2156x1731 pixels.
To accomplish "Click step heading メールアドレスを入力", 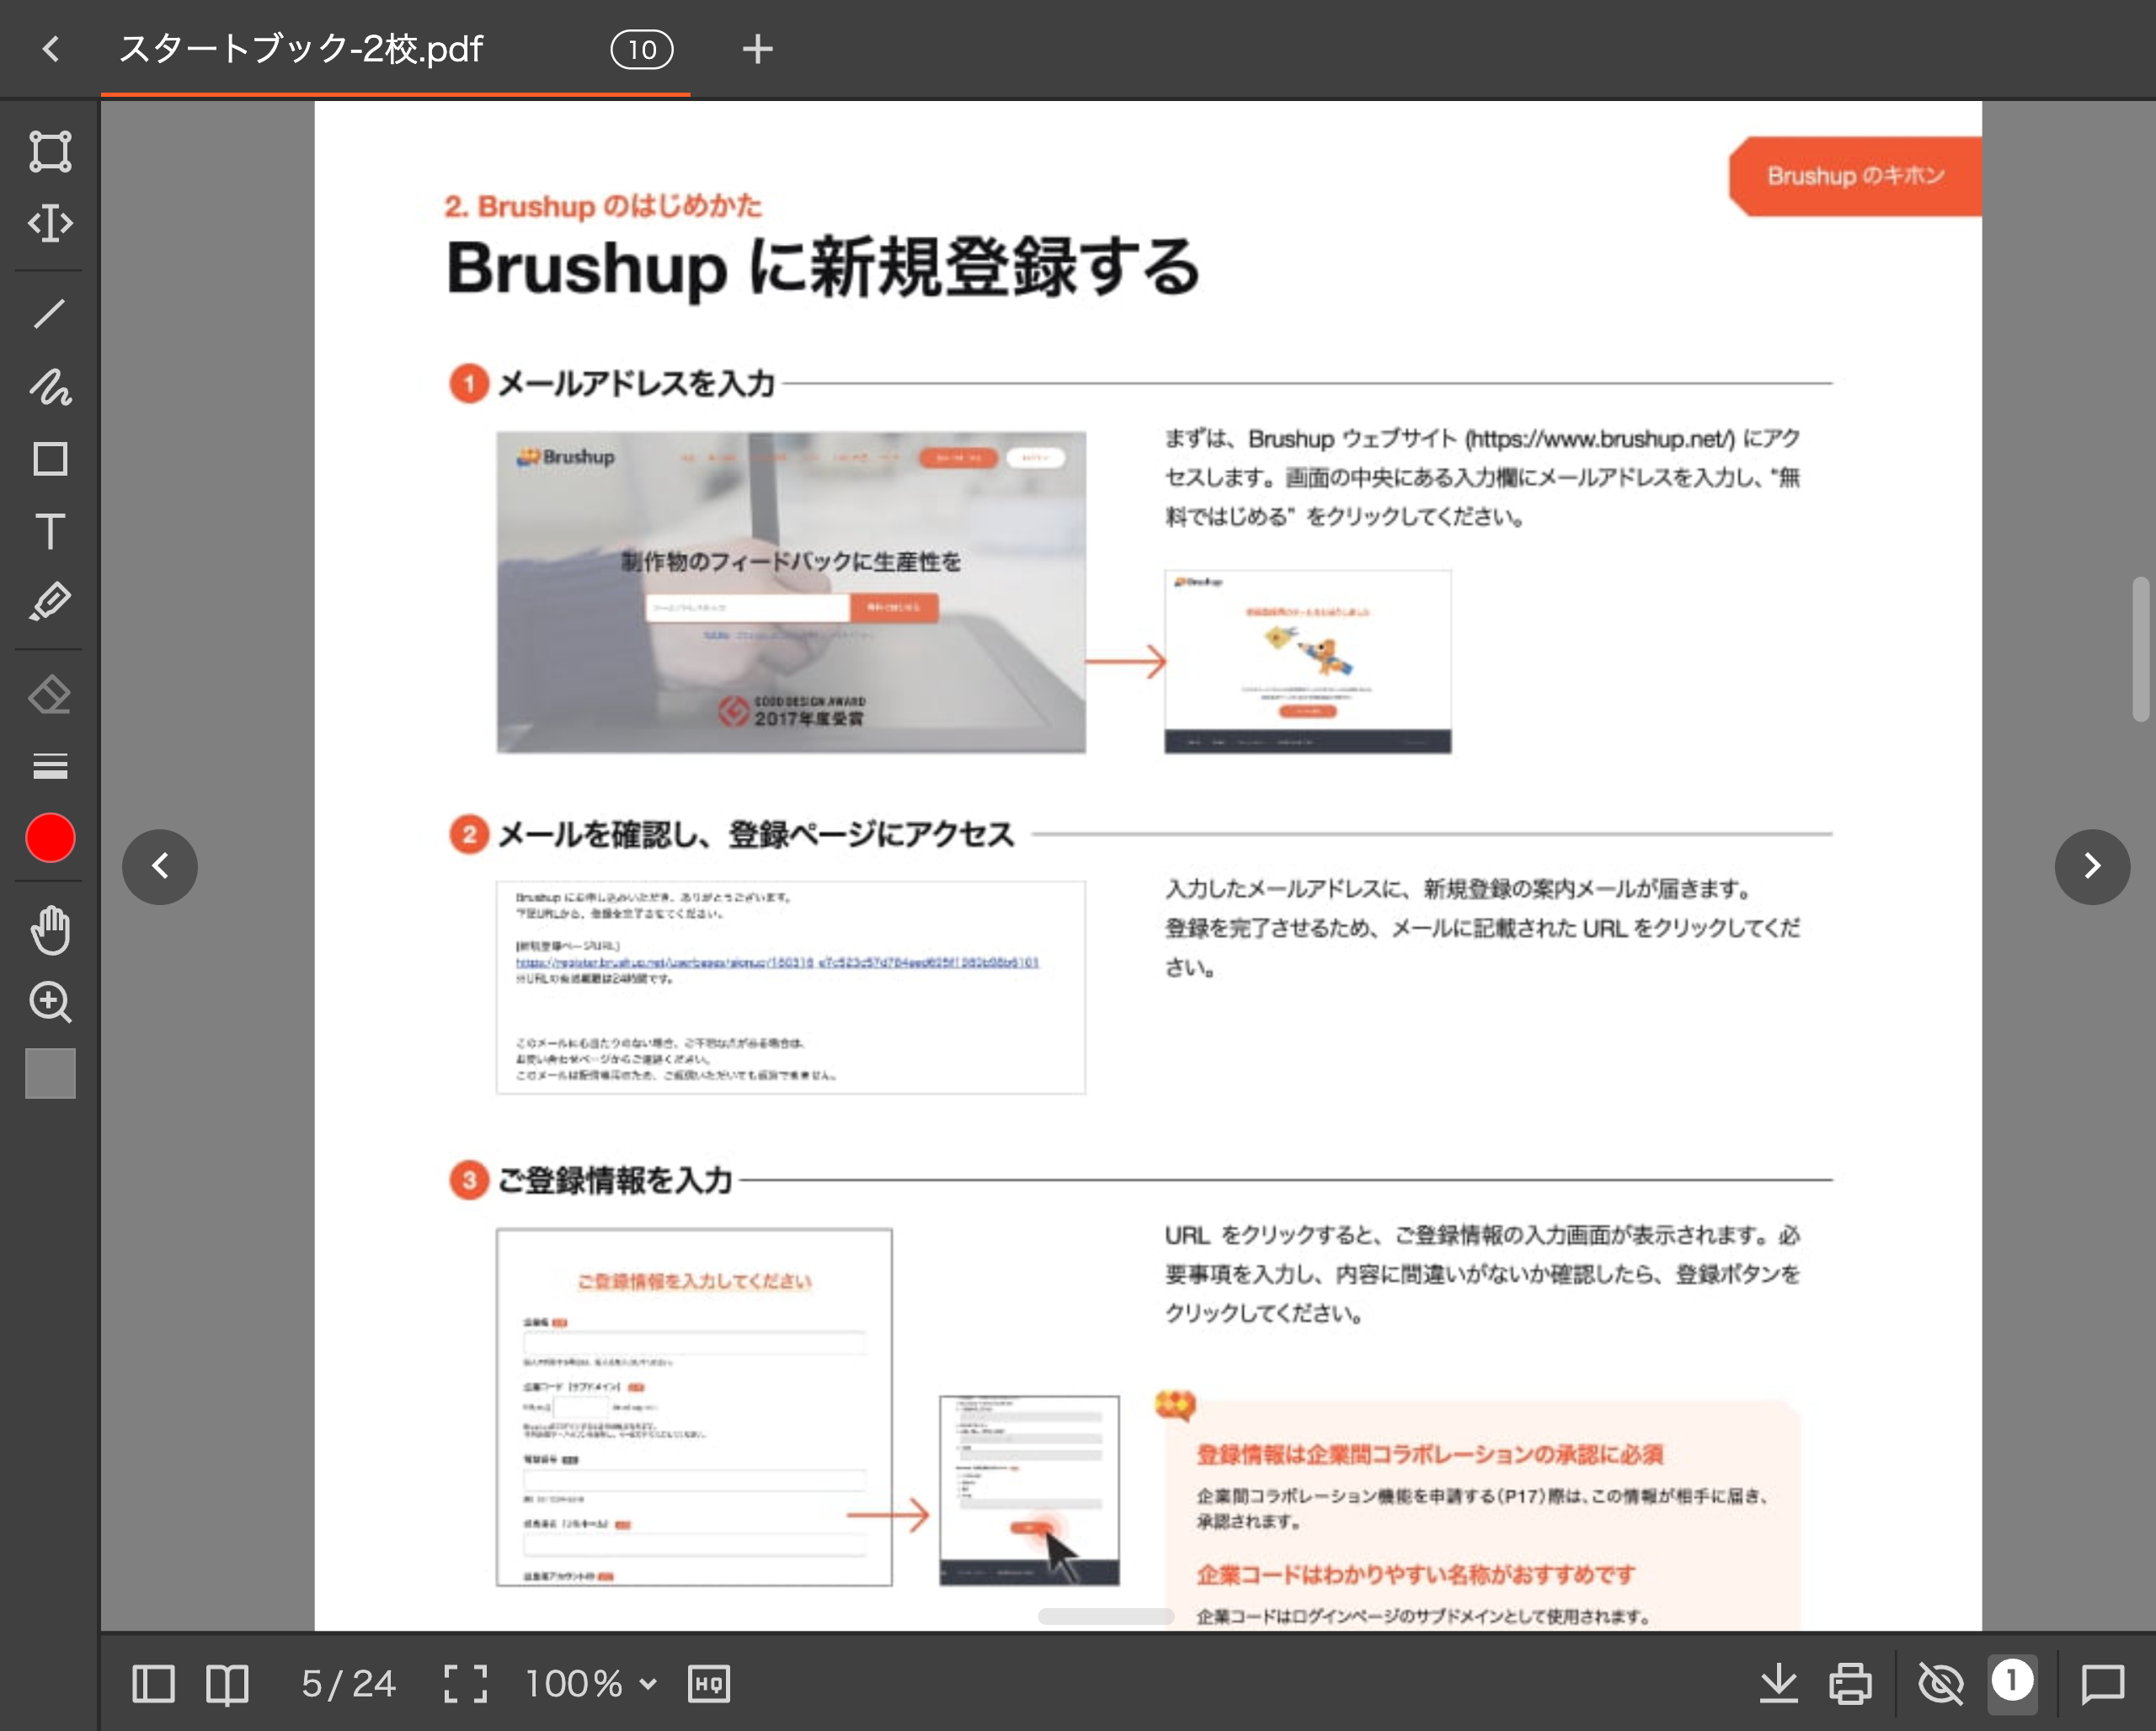I will (636, 383).
